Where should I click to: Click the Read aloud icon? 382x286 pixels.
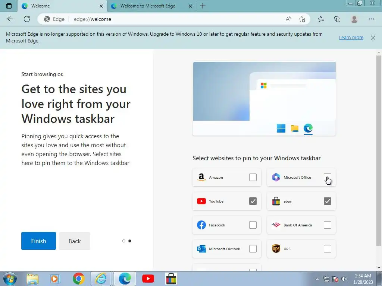click(288, 19)
